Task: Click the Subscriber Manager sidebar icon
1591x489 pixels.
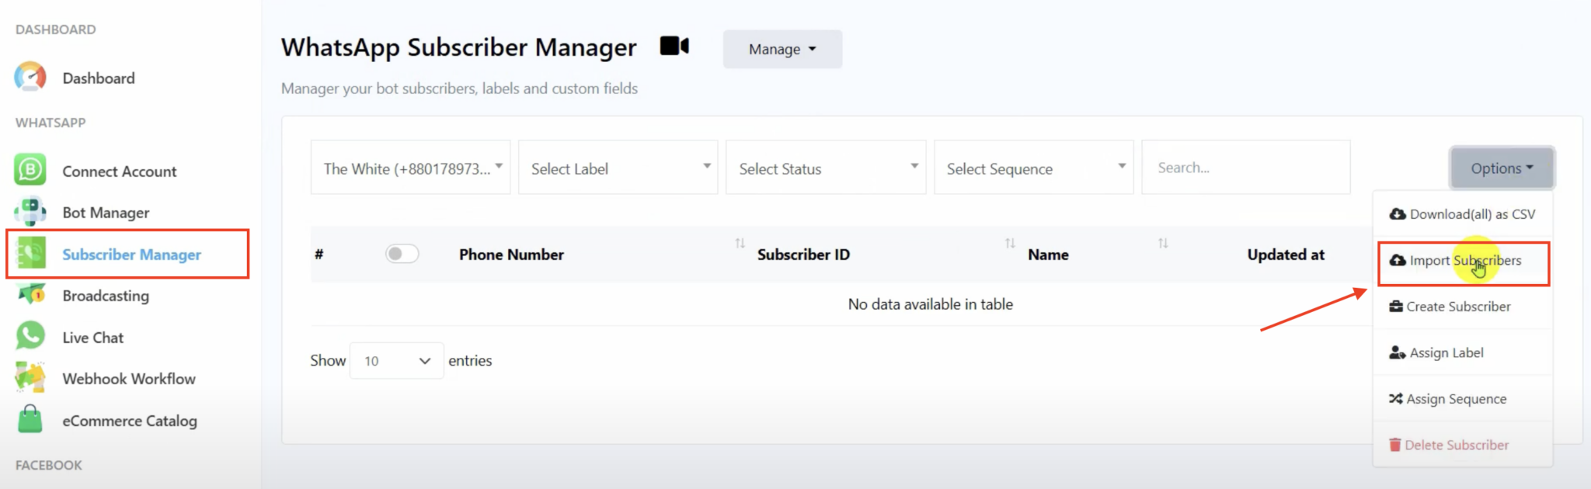Action: coord(31,254)
